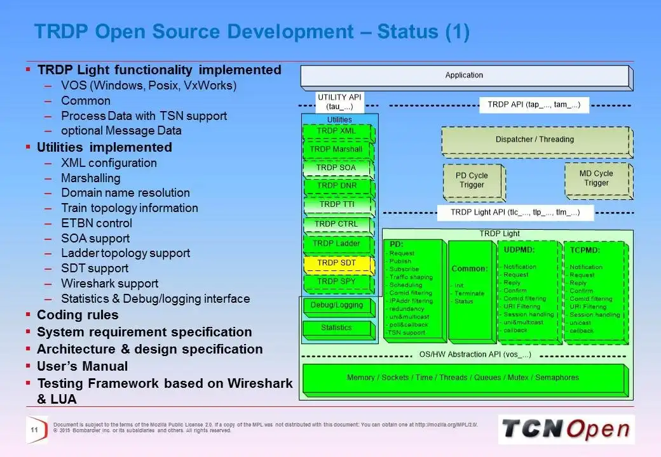Enable the PD Cycle Trigger
This screenshot has height=457, width=661.
click(473, 180)
